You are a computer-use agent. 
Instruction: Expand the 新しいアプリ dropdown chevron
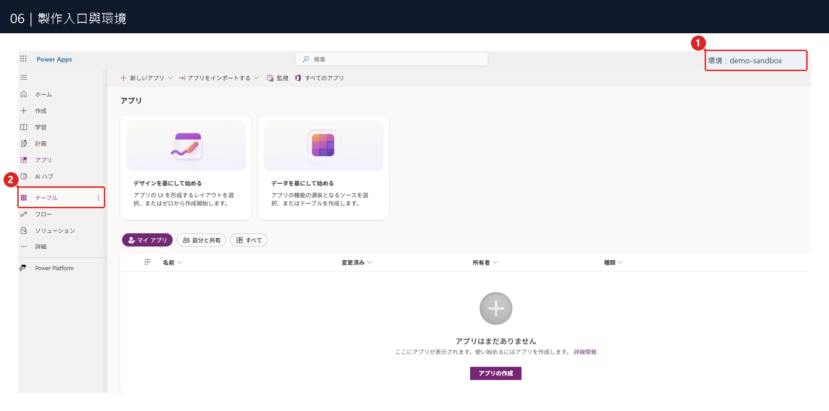click(x=170, y=78)
